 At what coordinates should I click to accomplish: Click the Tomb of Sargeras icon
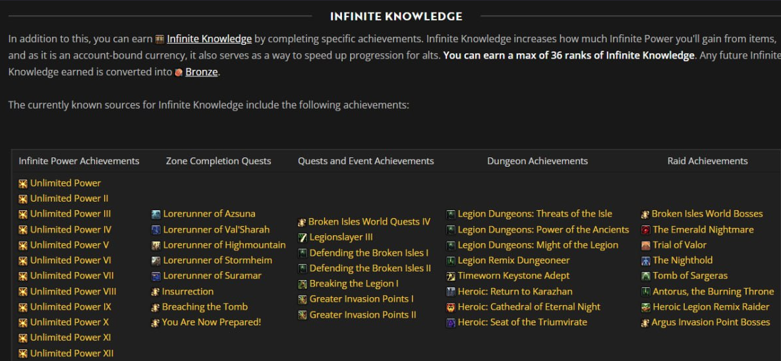click(x=646, y=276)
